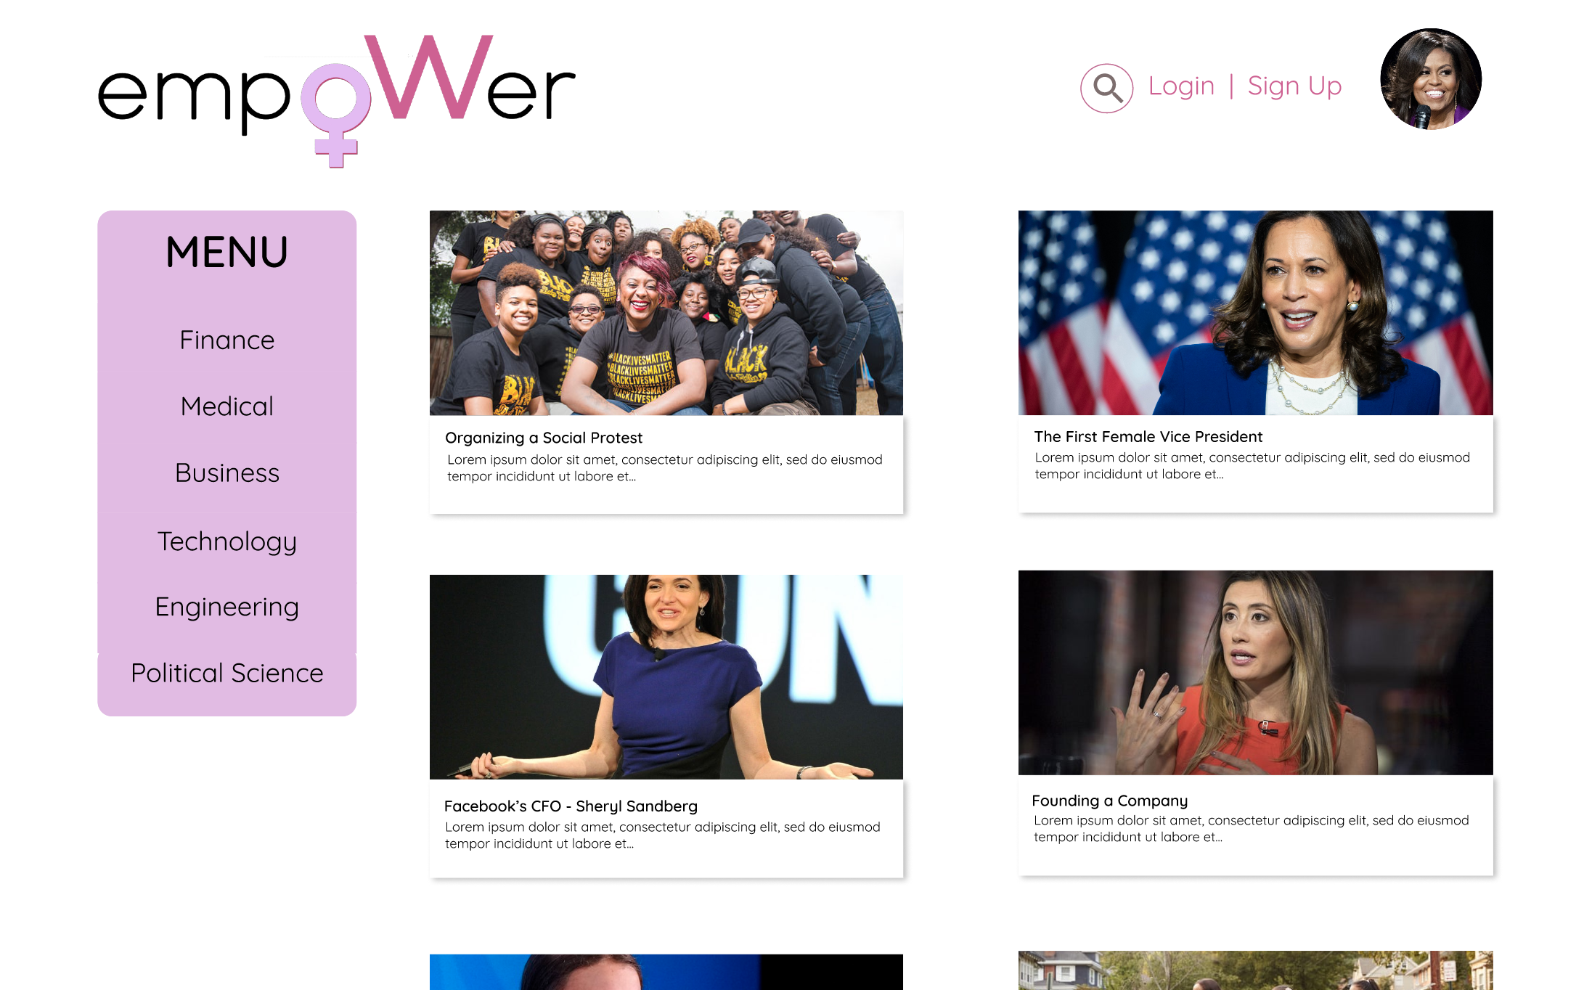
Task: Open the Engineering menu item
Action: pos(227,607)
